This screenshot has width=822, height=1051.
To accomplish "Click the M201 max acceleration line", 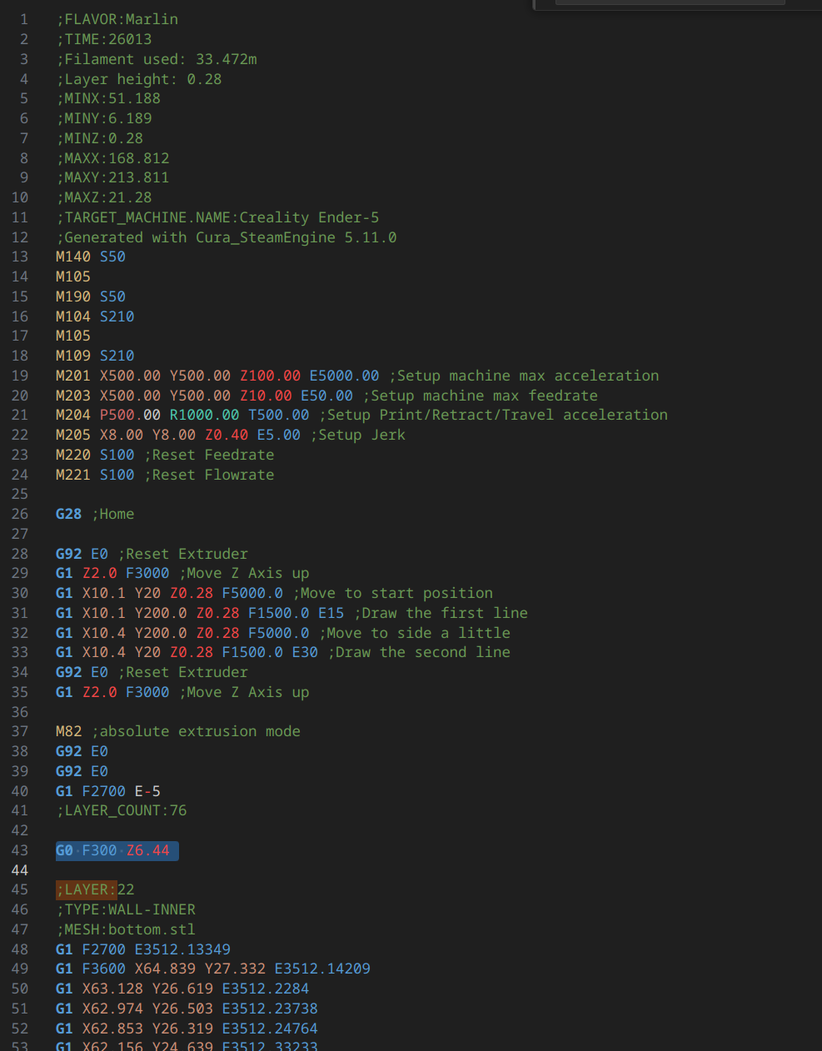I will tap(356, 376).
